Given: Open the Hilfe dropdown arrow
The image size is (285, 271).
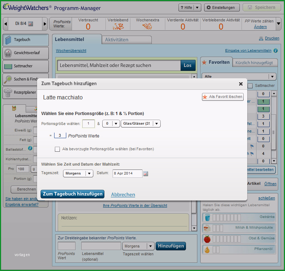Looking at the screenshot, I should pos(197,7).
